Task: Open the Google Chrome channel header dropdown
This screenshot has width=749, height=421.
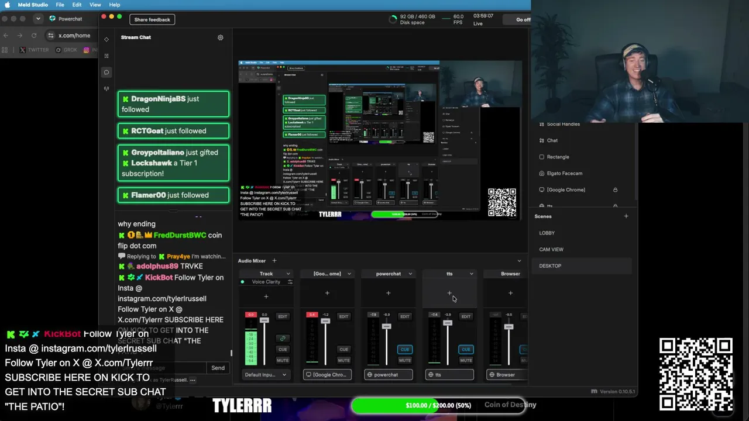Action: 349,274
